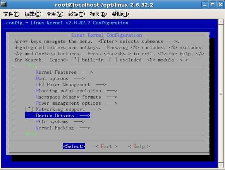Image resolution: width=225 pixels, height=170 pixels.
Task: Open the 终端(T) menu
Action: 76,14
